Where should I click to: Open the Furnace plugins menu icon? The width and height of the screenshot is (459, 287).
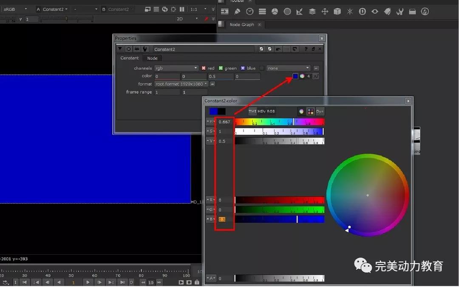pos(425,11)
